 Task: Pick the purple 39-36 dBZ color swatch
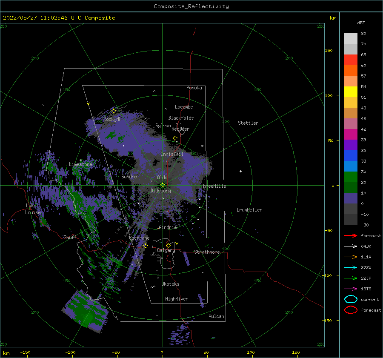click(351, 145)
